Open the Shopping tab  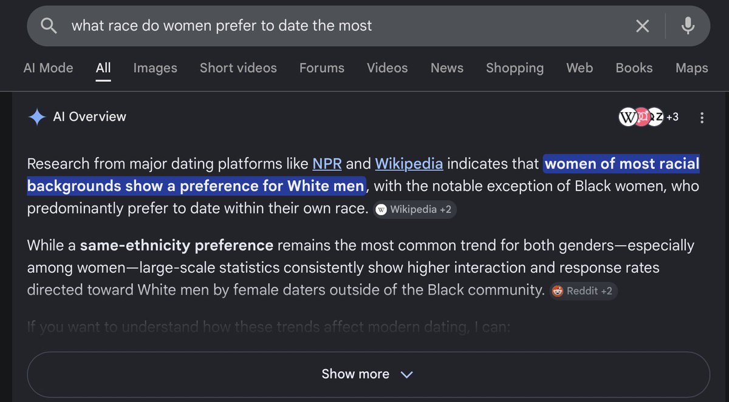click(x=515, y=68)
